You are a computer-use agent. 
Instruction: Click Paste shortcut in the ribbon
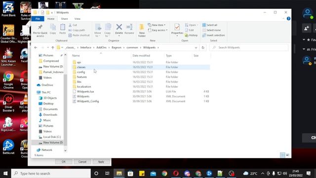tap(79, 35)
